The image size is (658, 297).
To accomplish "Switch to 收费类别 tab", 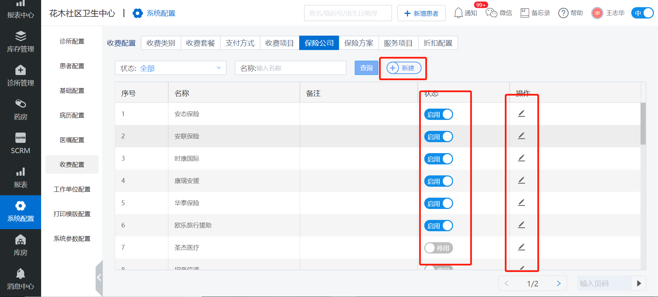I will tap(161, 43).
